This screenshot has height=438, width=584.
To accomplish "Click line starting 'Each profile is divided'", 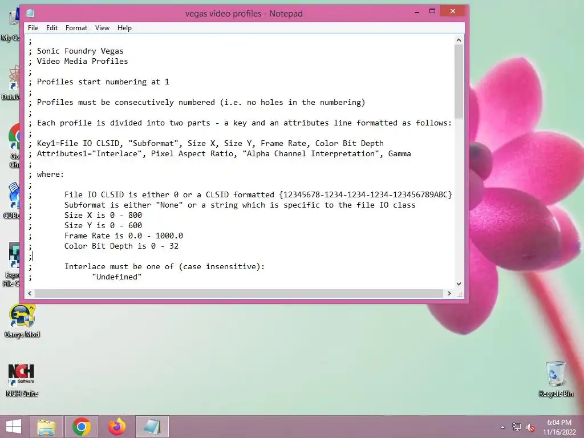I will [x=244, y=123].
